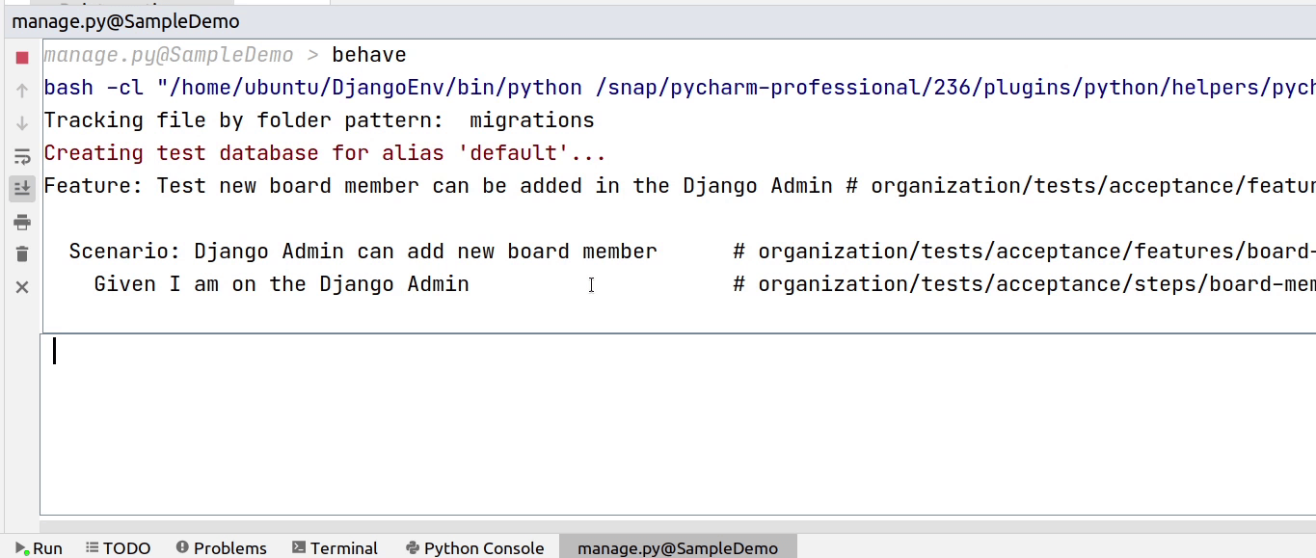Open the Run tool window tab
The height and width of the screenshot is (558, 1316).
tap(40, 547)
